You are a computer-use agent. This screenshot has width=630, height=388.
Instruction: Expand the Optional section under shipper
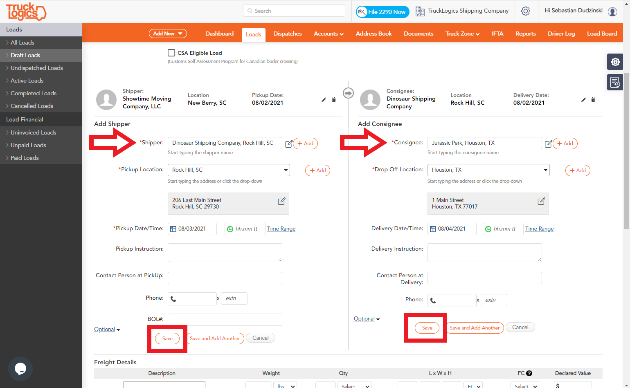107,330
